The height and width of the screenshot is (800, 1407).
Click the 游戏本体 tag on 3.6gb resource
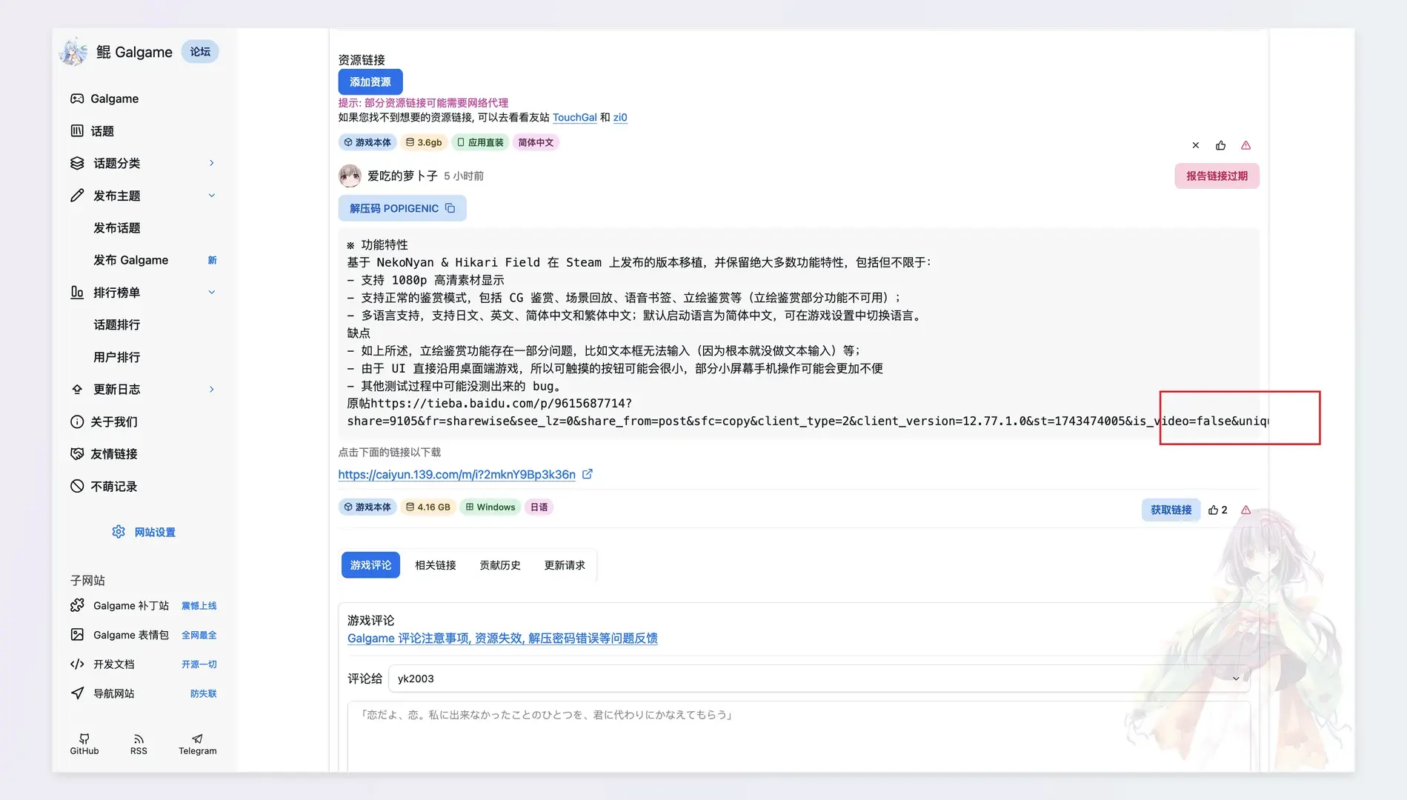(367, 142)
